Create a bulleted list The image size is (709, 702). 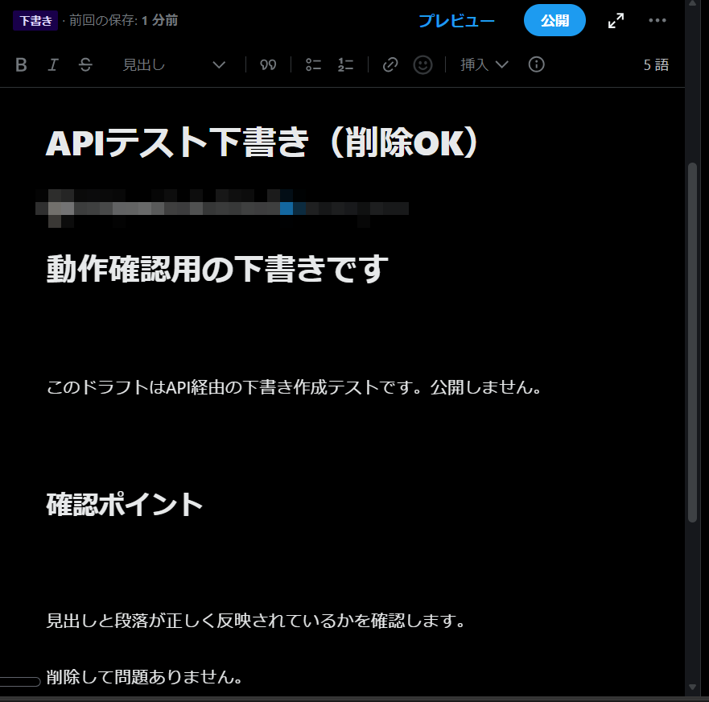click(x=313, y=64)
